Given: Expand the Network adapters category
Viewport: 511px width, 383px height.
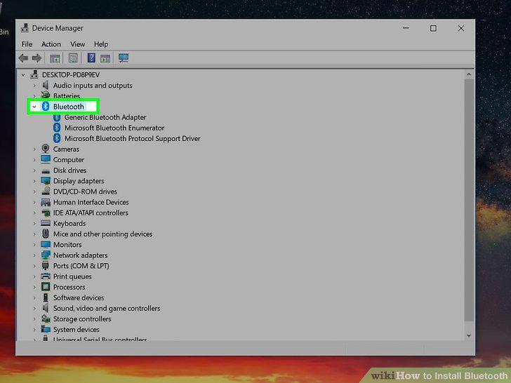Looking at the screenshot, I should click(34, 255).
